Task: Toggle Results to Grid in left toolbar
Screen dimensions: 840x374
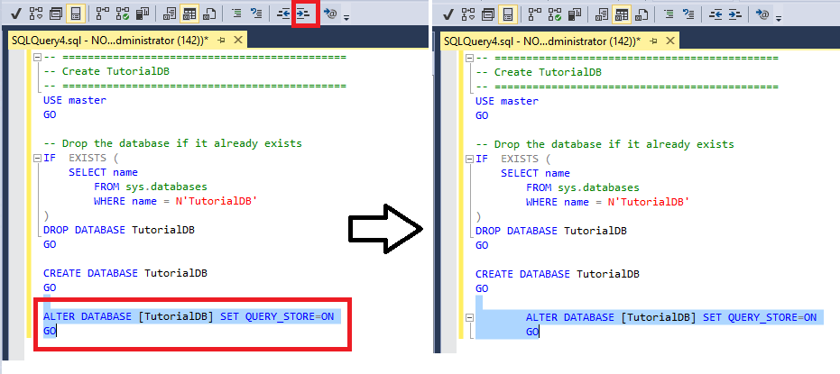Action: [x=189, y=14]
